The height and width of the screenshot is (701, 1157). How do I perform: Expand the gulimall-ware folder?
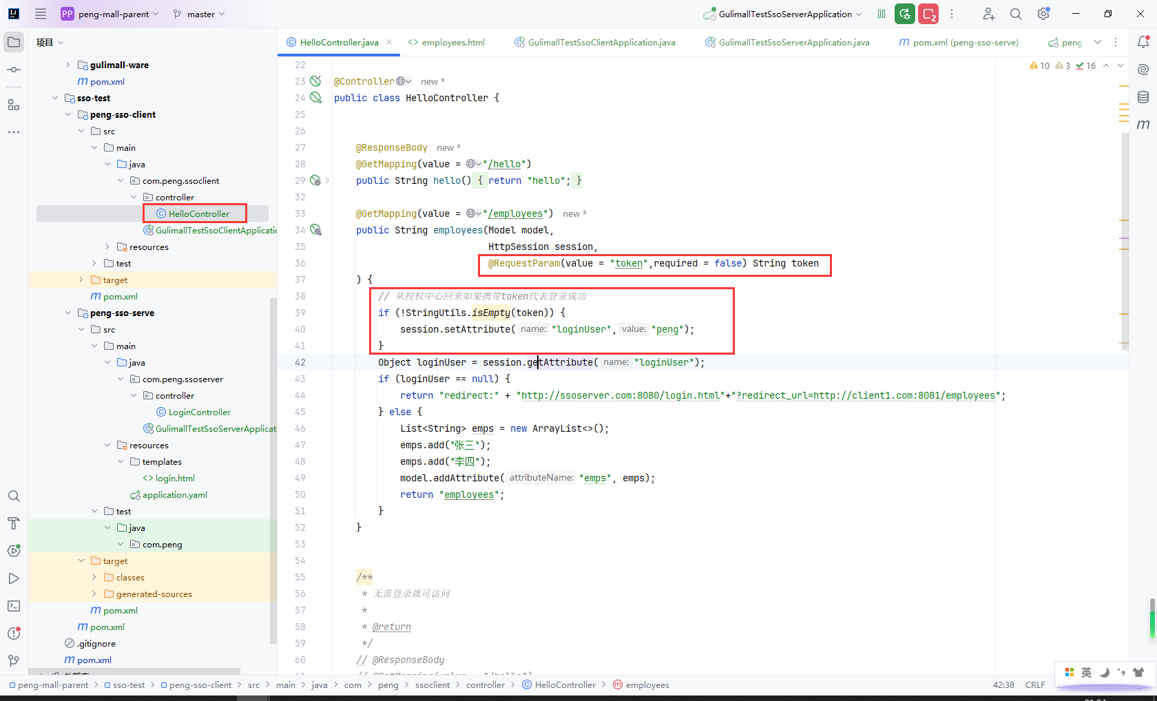tap(68, 65)
